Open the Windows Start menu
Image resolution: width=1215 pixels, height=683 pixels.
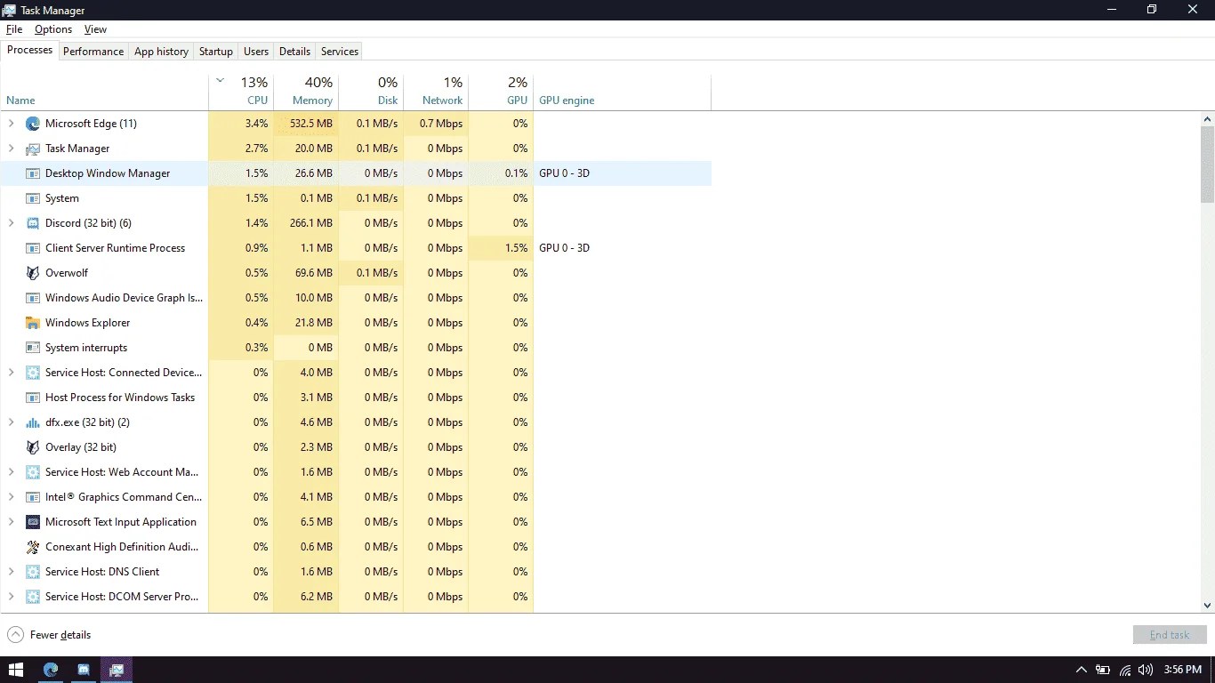click(x=16, y=670)
